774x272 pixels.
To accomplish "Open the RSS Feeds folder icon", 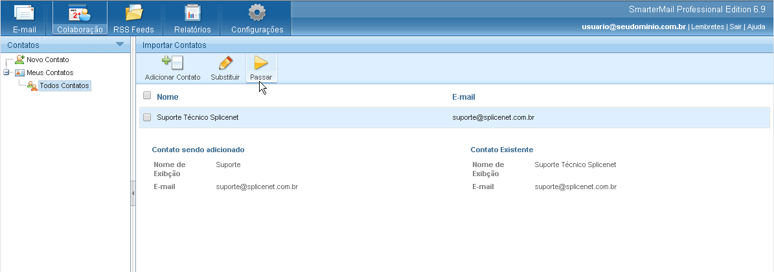I will [x=134, y=13].
